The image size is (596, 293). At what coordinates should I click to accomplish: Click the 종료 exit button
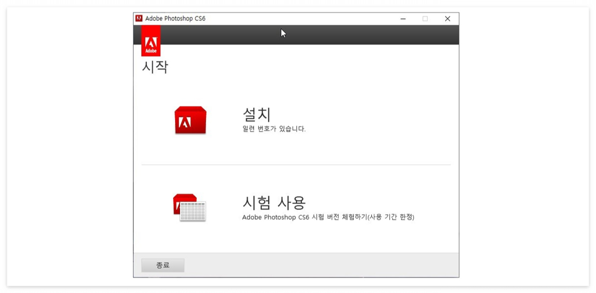163,265
